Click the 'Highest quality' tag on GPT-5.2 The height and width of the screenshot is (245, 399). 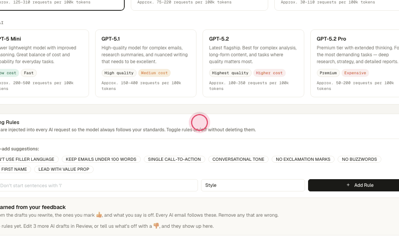click(x=230, y=73)
